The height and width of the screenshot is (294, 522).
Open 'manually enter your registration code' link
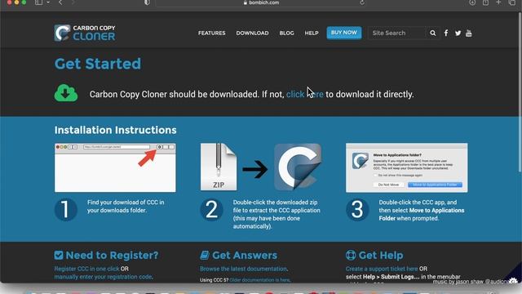point(104,277)
